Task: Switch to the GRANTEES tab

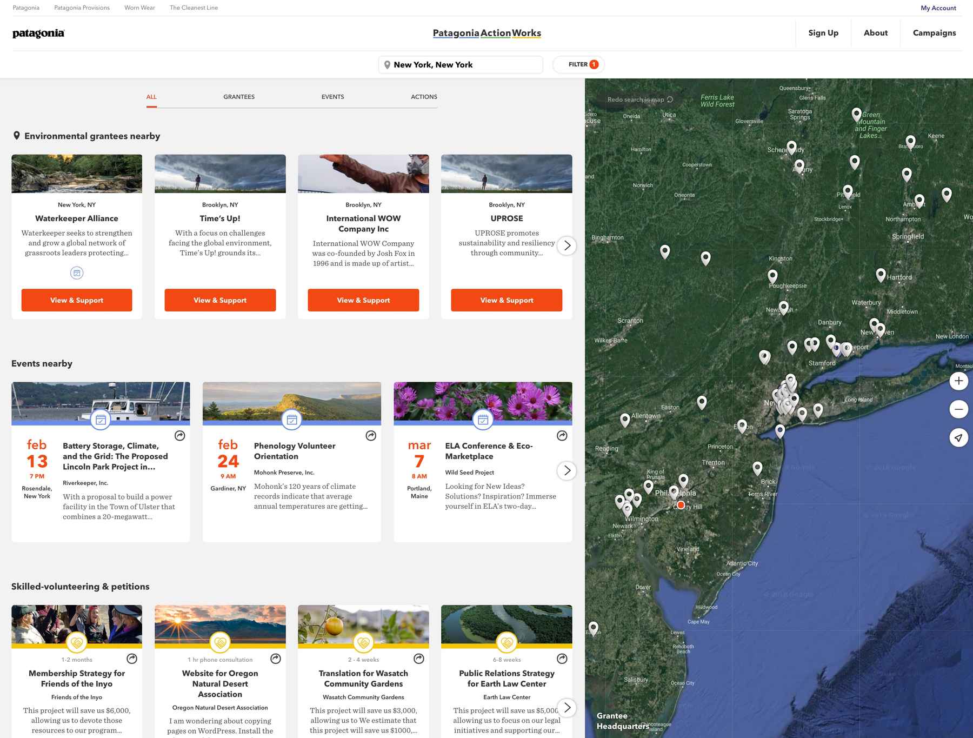Action: [239, 97]
